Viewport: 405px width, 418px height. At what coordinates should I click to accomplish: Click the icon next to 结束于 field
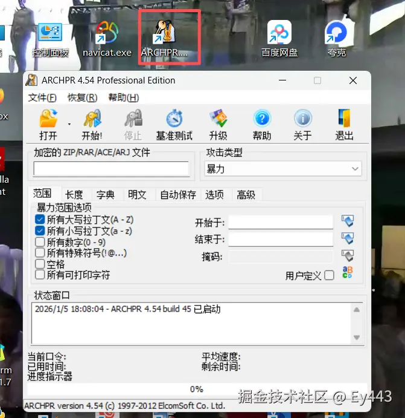click(x=348, y=238)
